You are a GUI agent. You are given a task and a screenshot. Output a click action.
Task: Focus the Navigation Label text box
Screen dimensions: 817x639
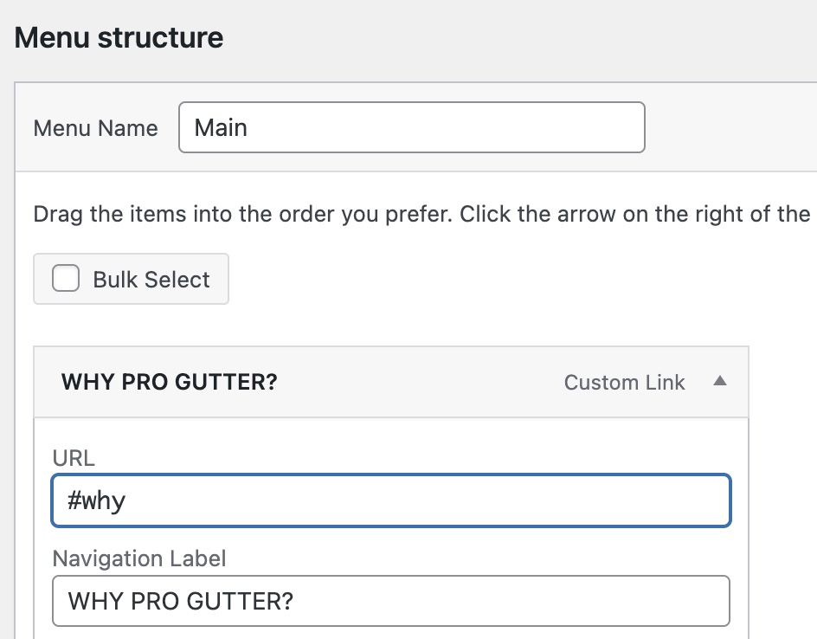[390, 601]
